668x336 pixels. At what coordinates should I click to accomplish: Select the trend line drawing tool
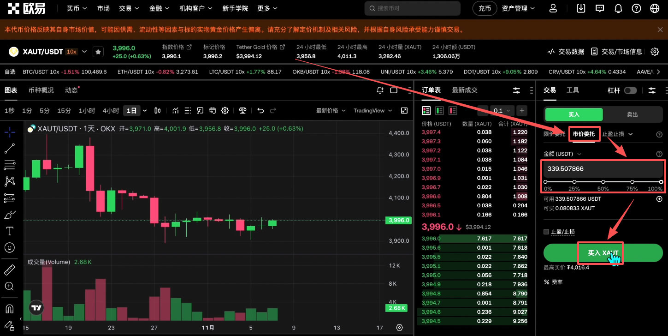(10, 148)
